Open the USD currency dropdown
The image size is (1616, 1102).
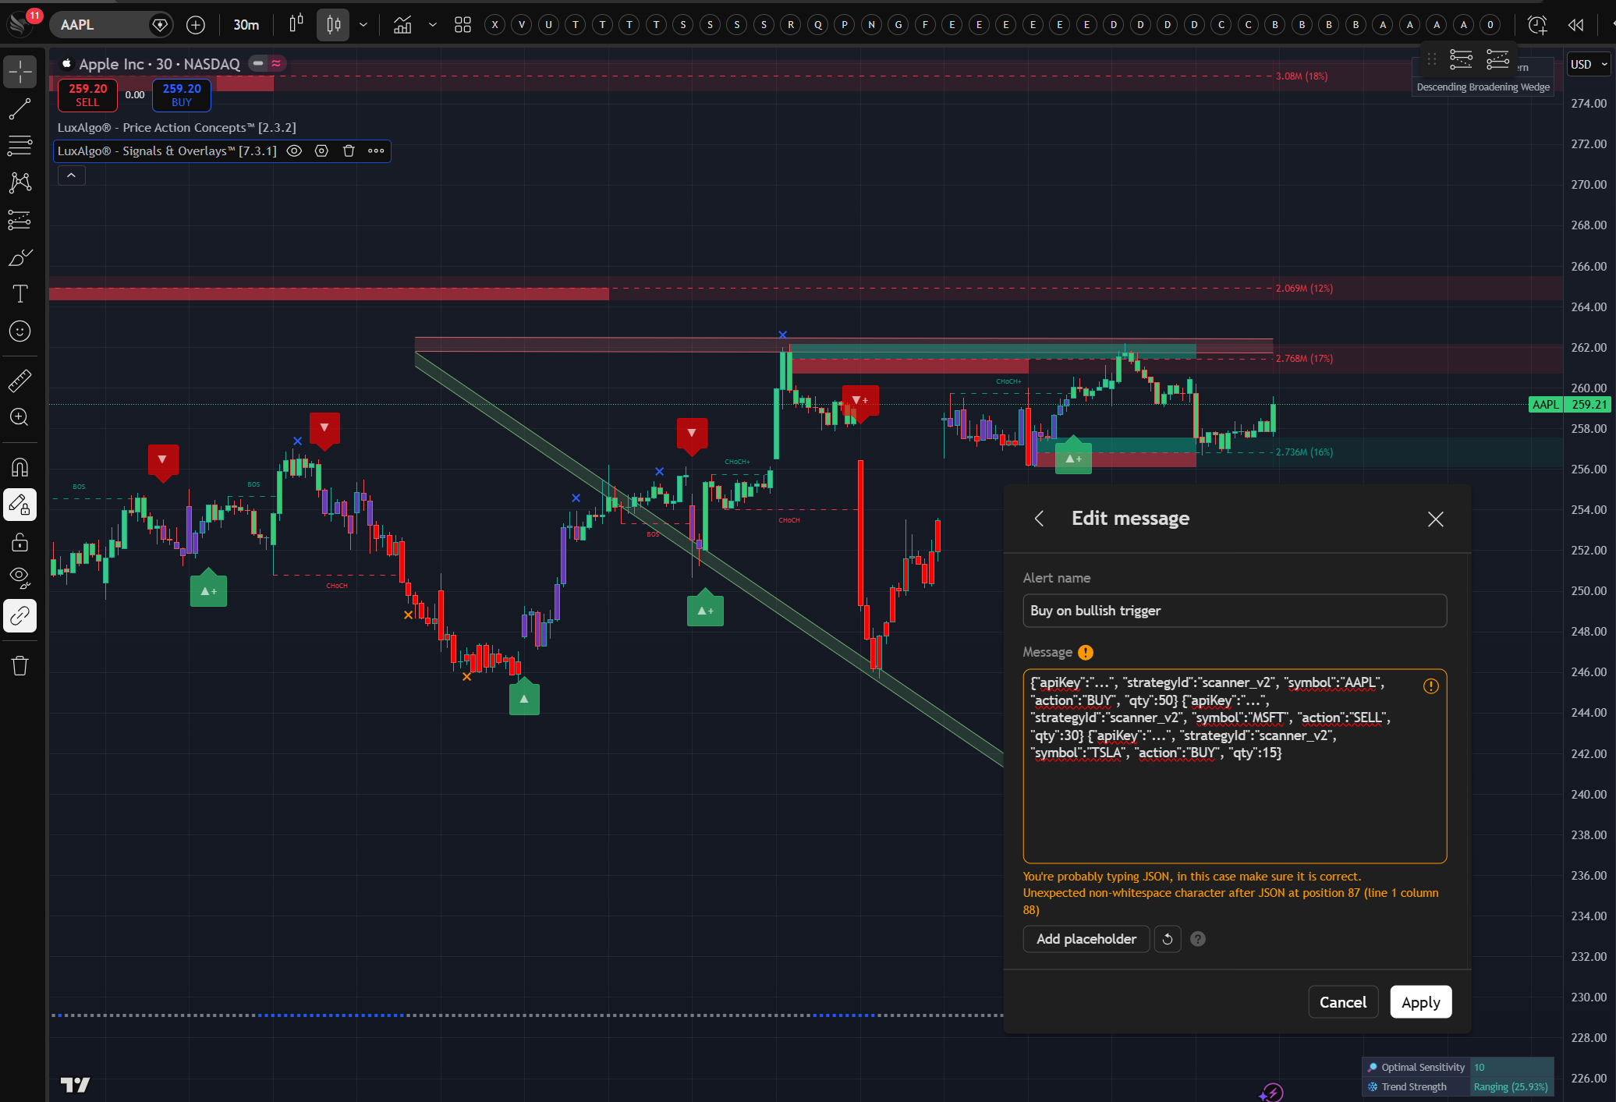tap(1589, 64)
